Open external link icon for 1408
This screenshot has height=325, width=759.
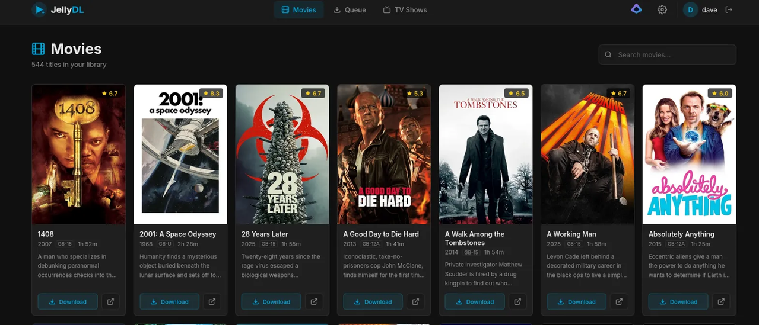110,301
